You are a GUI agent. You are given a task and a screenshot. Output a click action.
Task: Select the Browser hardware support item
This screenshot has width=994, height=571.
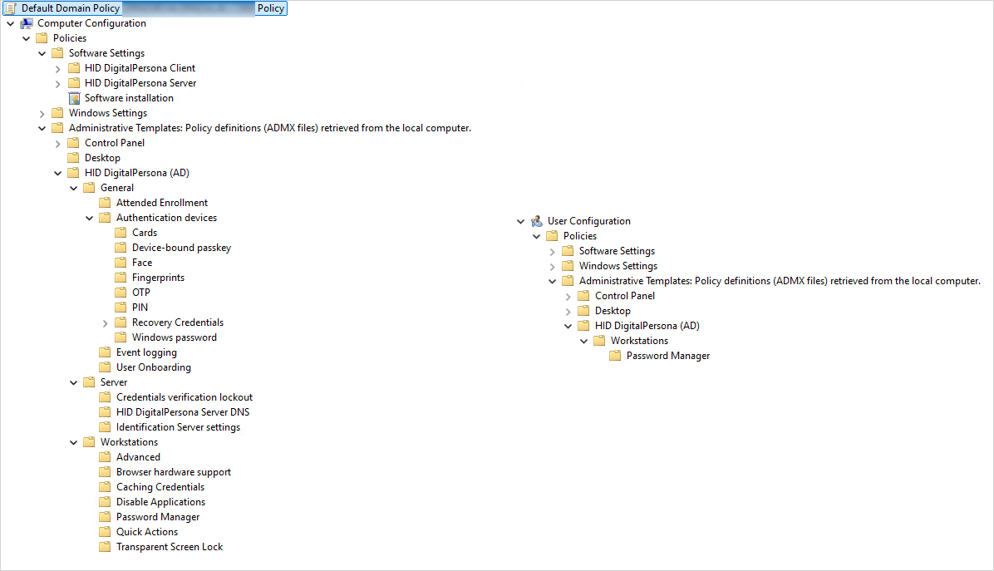point(173,472)
